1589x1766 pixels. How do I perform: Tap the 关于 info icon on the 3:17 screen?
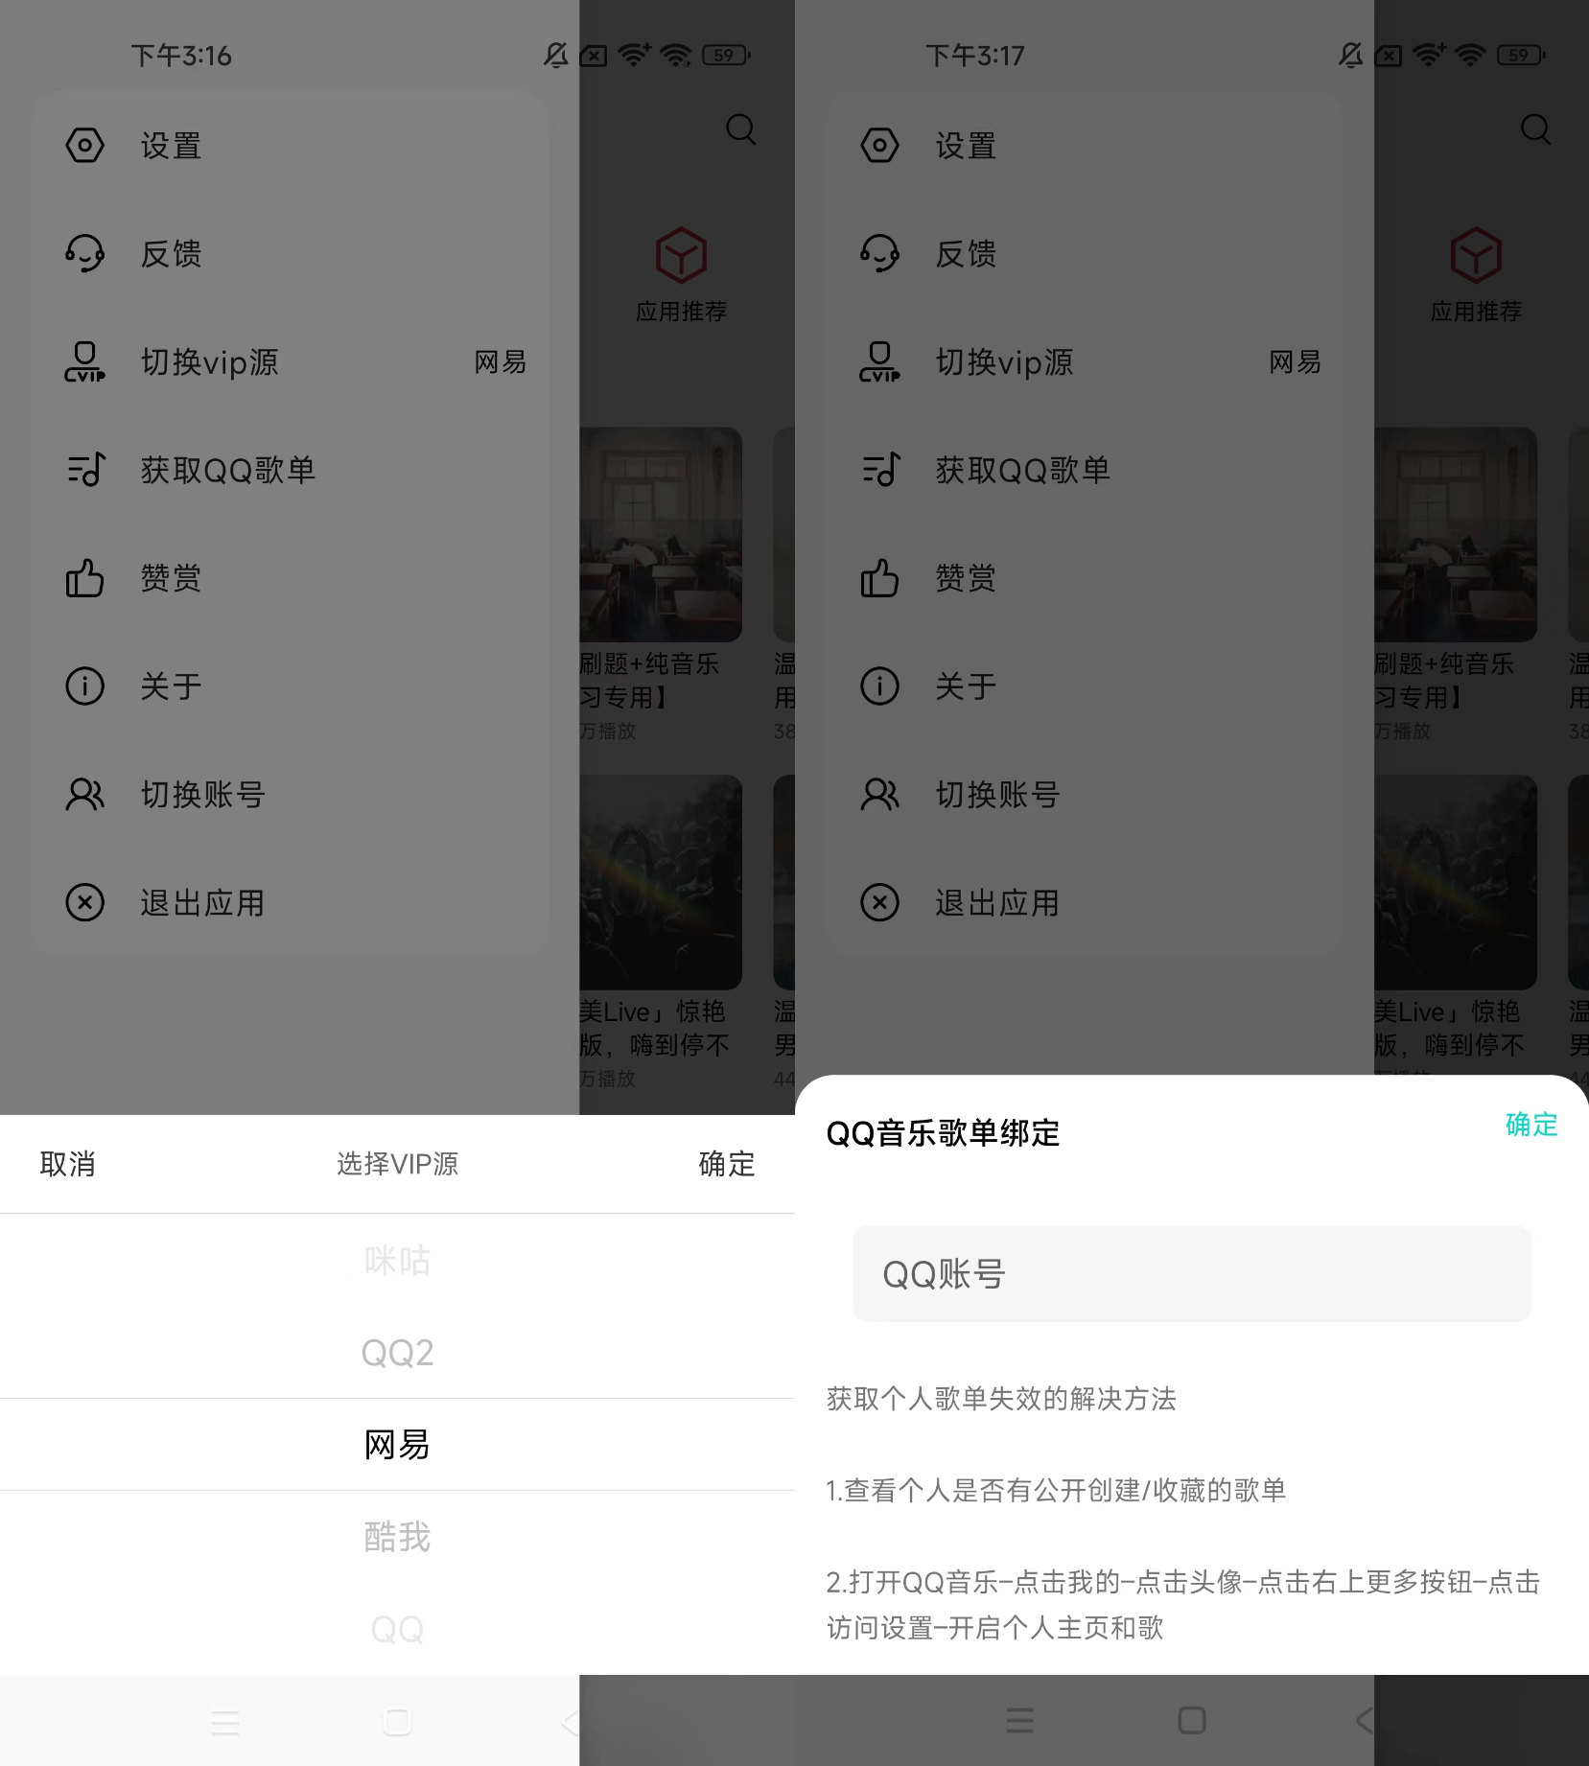[x=879, y=686]
